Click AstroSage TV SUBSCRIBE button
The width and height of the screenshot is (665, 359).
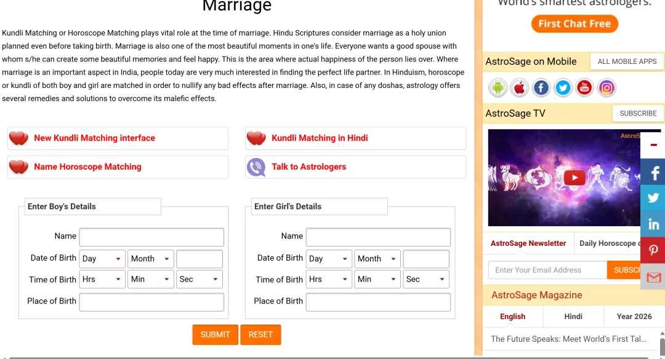[x=638, y=114]
